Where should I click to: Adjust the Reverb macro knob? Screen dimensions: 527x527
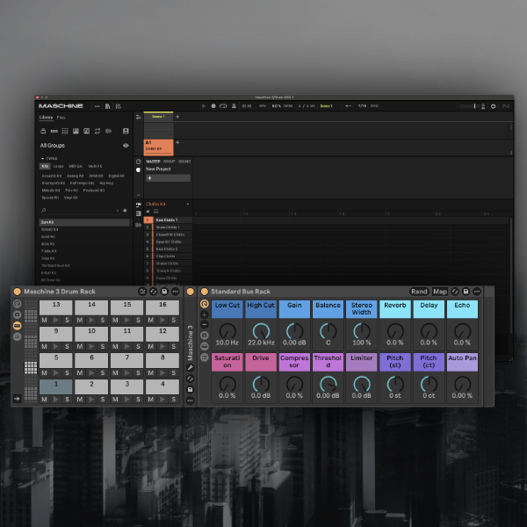click(x=395, y=331)
